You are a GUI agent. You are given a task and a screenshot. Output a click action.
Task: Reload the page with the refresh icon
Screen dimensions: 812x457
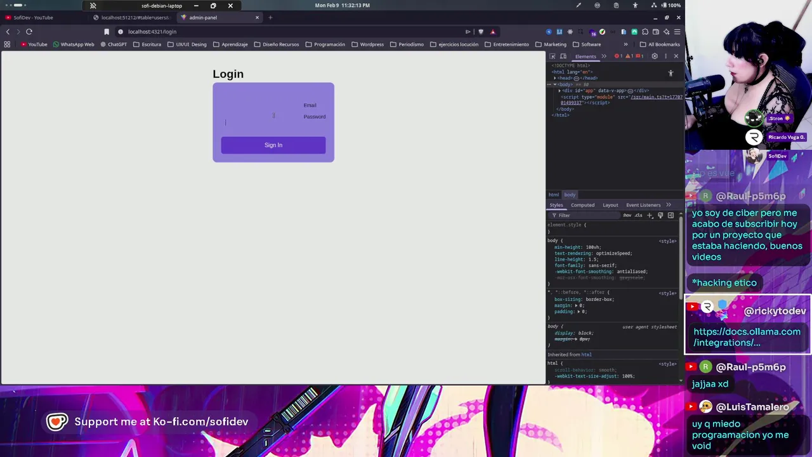click(29, 31)
